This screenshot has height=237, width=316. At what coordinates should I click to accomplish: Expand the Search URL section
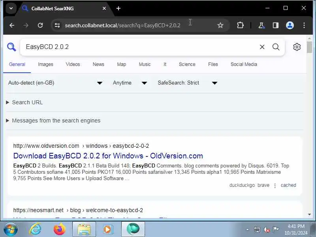point(24,102)
